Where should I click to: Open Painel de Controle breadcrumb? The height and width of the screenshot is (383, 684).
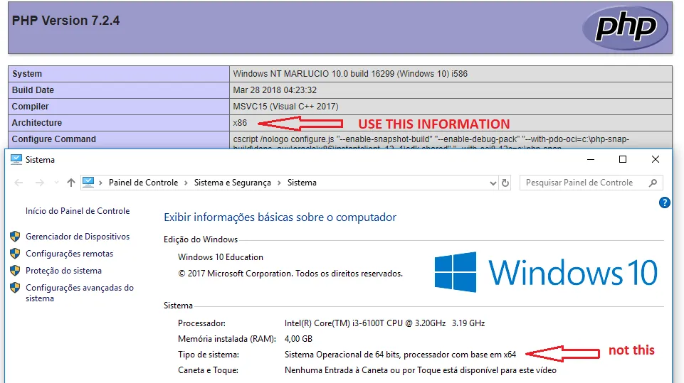point(143,183)
